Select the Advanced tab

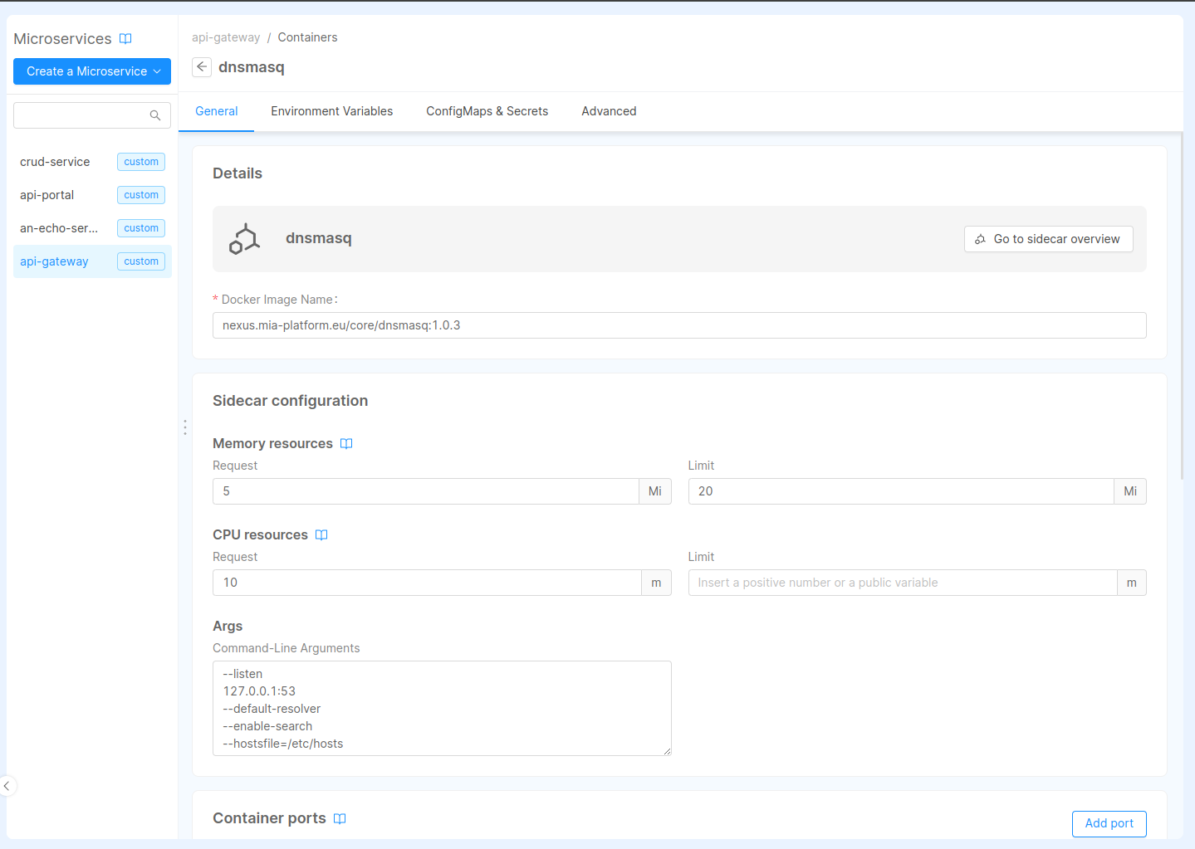pyautogui.click(x=609, y=111)
